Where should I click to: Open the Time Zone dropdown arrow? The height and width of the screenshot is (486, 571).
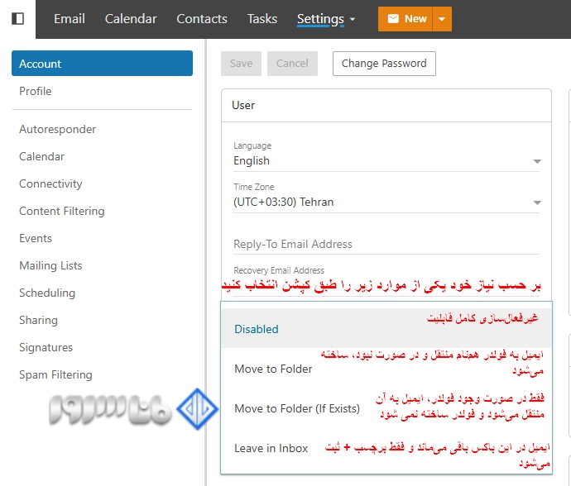tap(537, 202)
